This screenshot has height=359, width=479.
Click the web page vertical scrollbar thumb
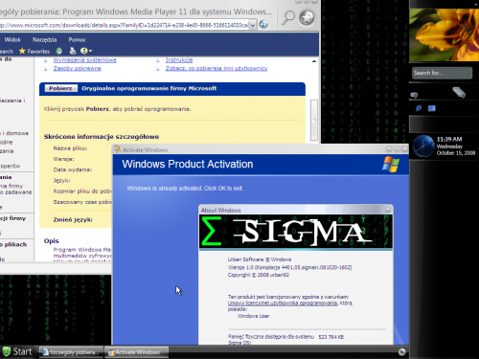[x=314, y=120]
